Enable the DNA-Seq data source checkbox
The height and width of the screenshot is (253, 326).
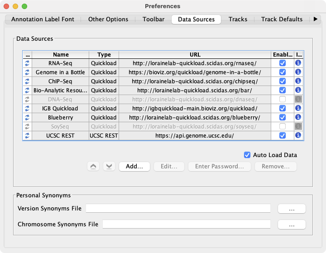[x=283, y=99]
